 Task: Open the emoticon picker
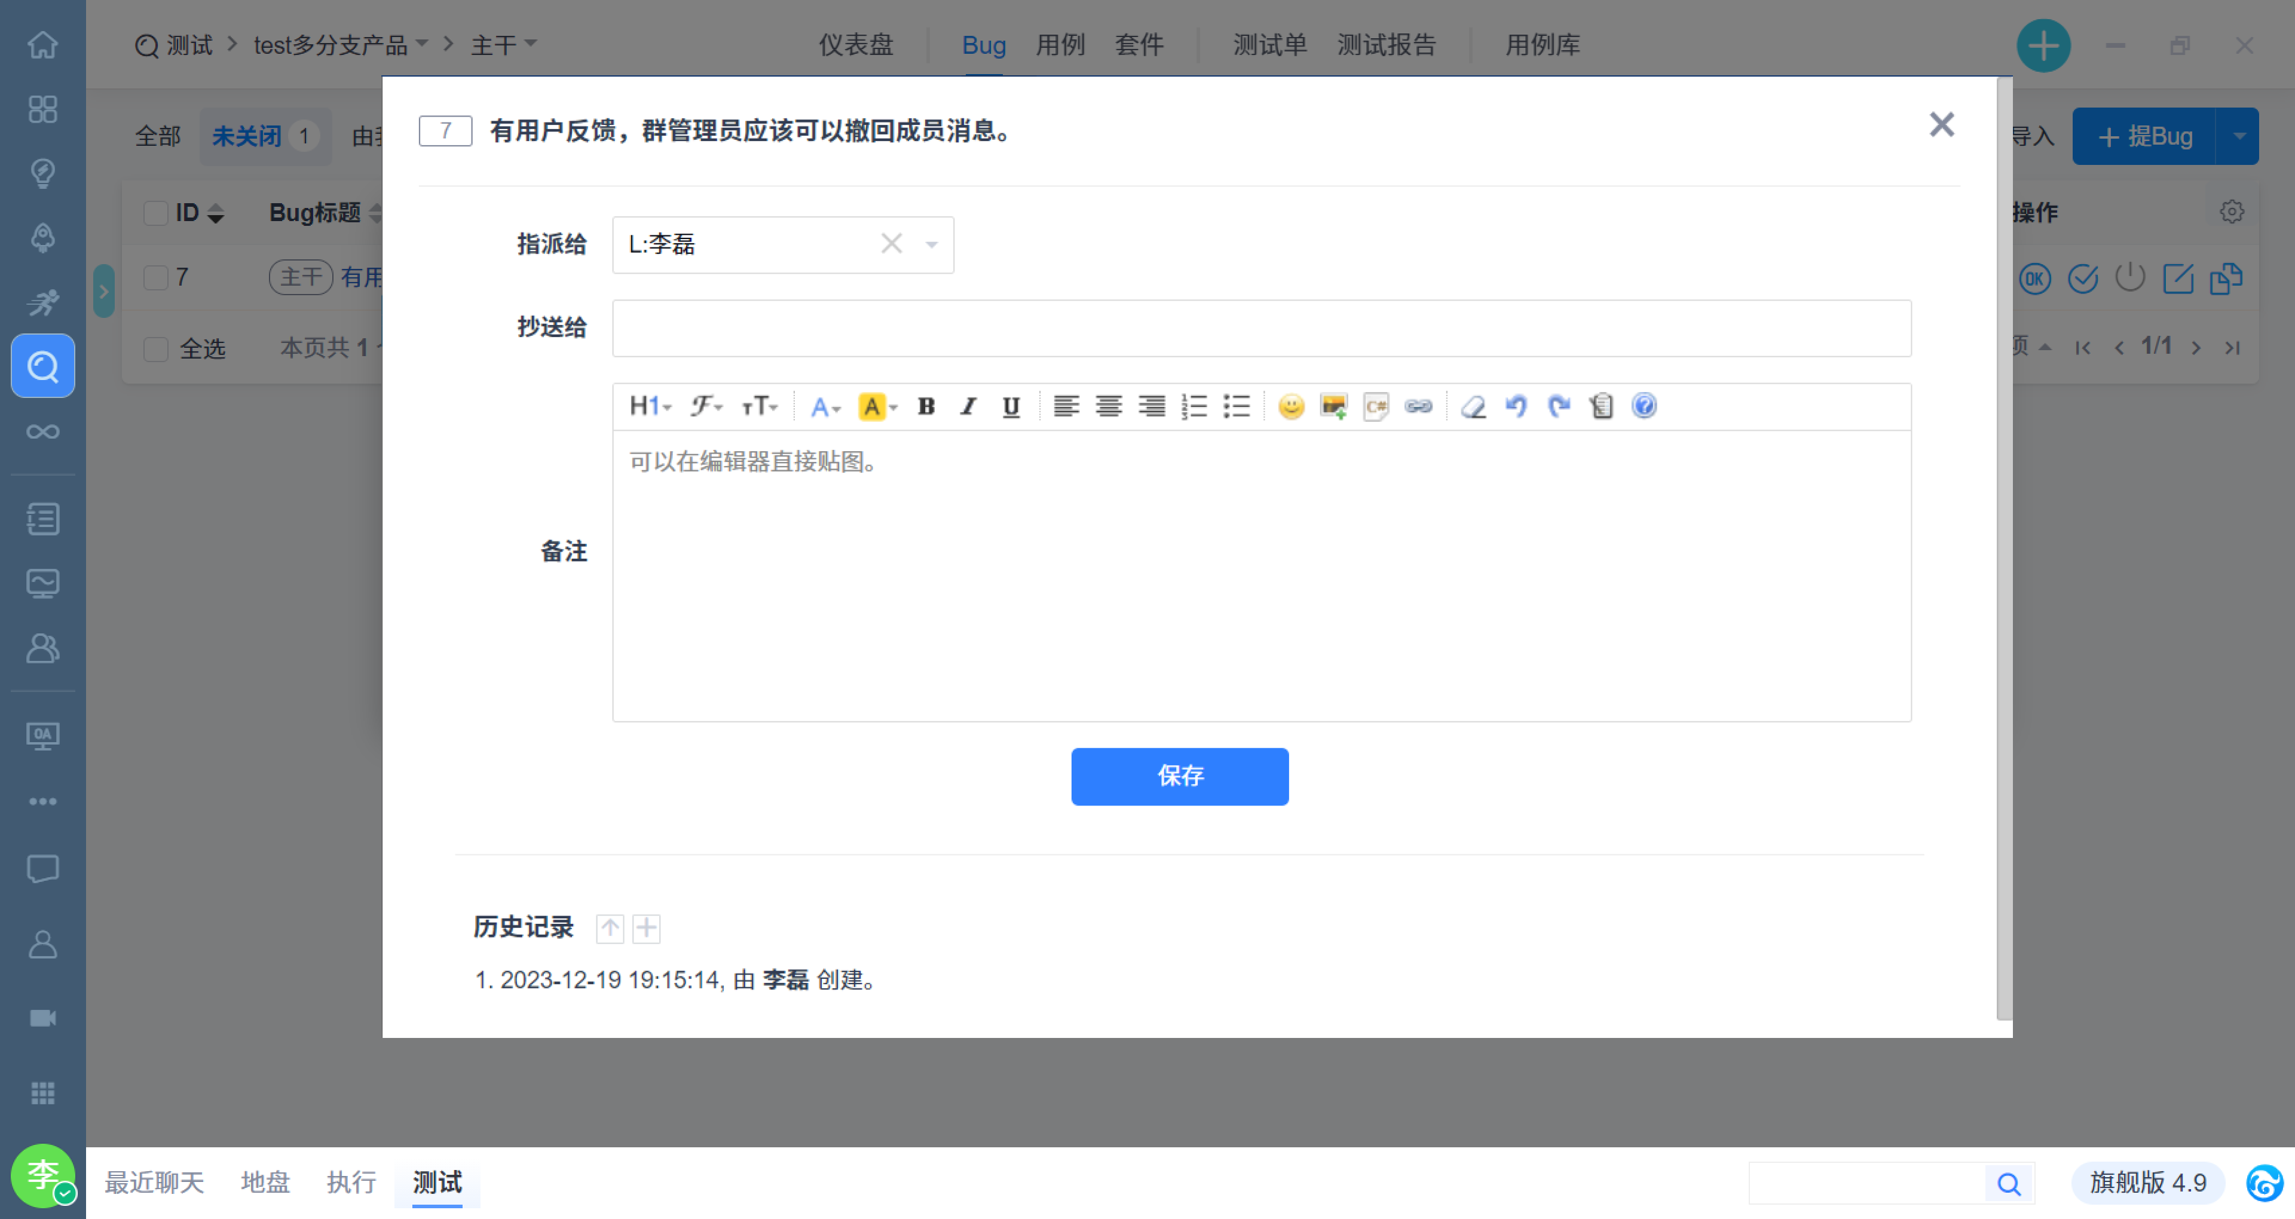pyautogui.click(x=1291, y=406)
